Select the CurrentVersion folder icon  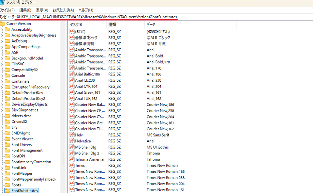pos(2,24)
